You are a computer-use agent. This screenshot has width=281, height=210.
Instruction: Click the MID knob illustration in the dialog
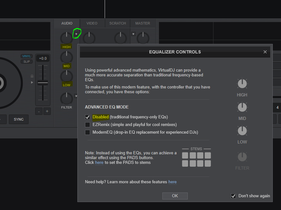click(x=242, y=107)
